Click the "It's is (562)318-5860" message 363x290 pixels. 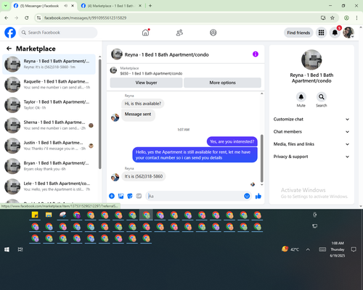coord(144,176)
